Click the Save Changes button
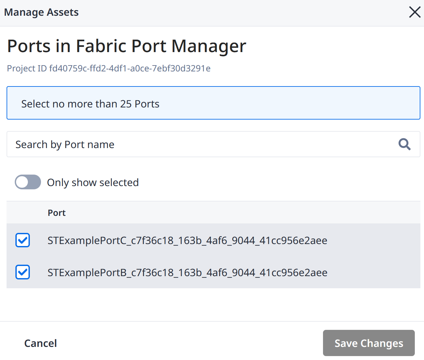The image size is (424, 360). (369, 343)
